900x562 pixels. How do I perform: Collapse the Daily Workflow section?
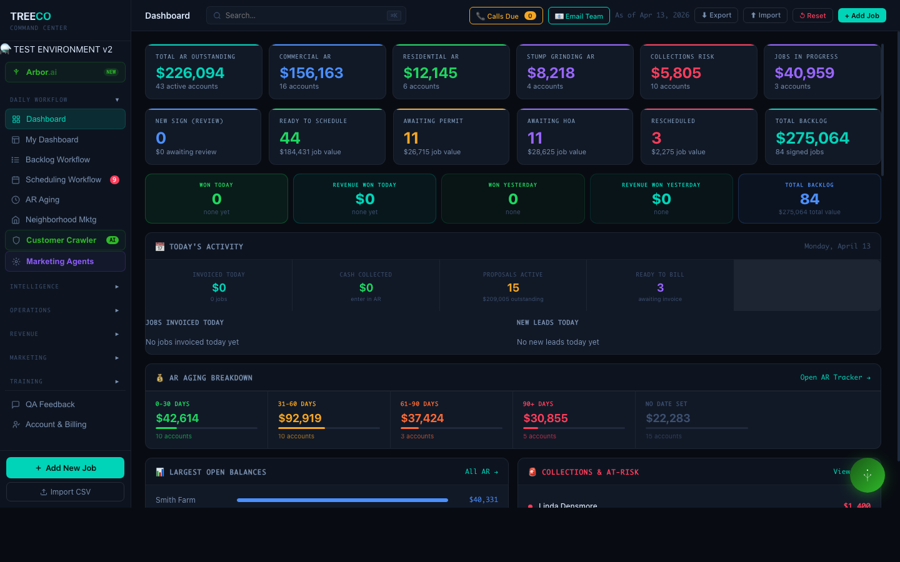click(x=116, y=99)
